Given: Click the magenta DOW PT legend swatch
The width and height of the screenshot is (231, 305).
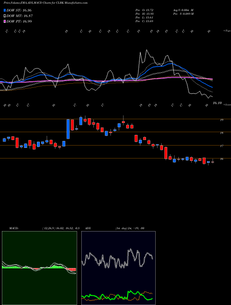Looking at the screenshot, I should 5,21.
